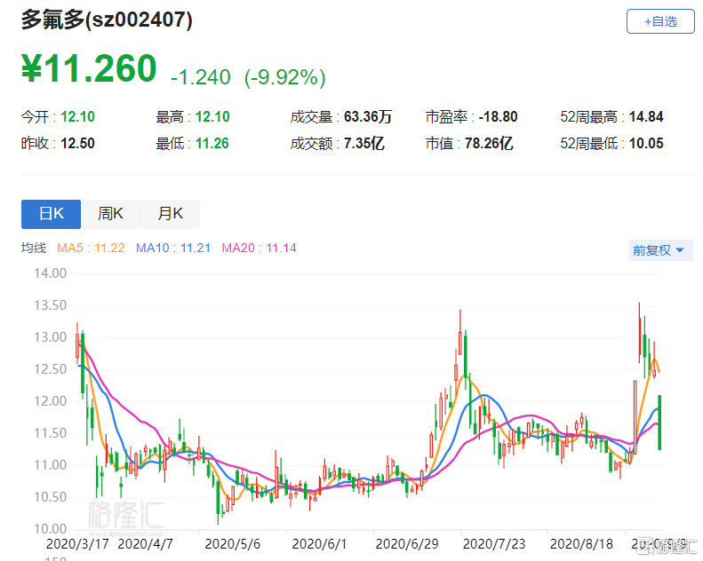
Task: Click the 13.50 price axis label
Action: point(50,305)
